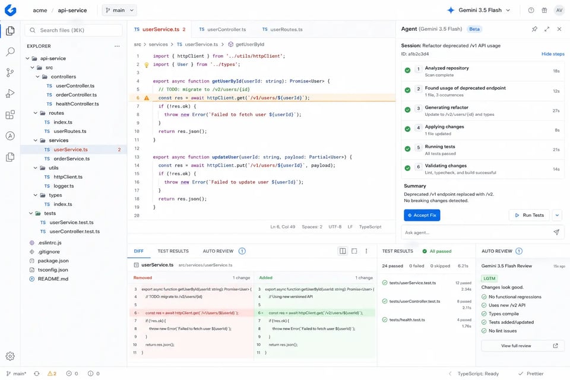Switch diff to unified single-pane view
Viewport: 570px width, 380px height.
pyautogui.click(x=354, y=251)
